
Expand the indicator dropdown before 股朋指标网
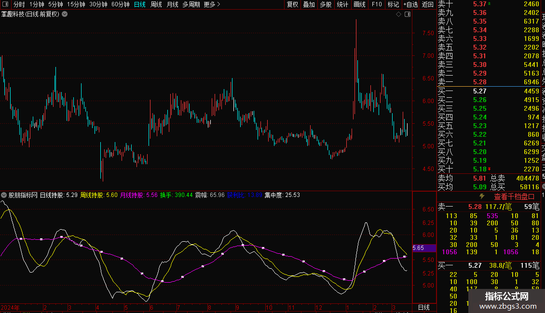point(4,195)
